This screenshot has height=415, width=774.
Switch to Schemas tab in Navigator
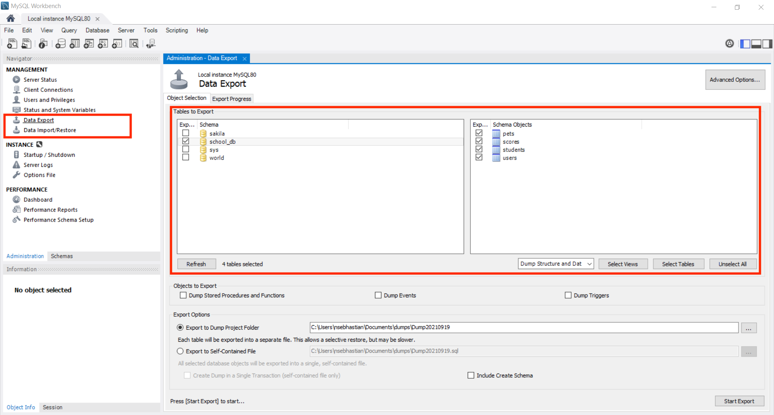(62, 256)
